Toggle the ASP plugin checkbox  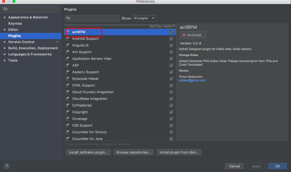(171, 65)
